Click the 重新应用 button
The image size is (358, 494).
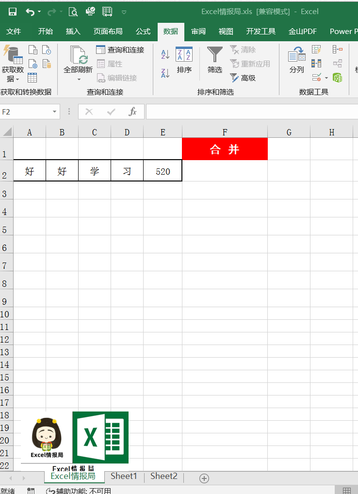click(250, 64)
